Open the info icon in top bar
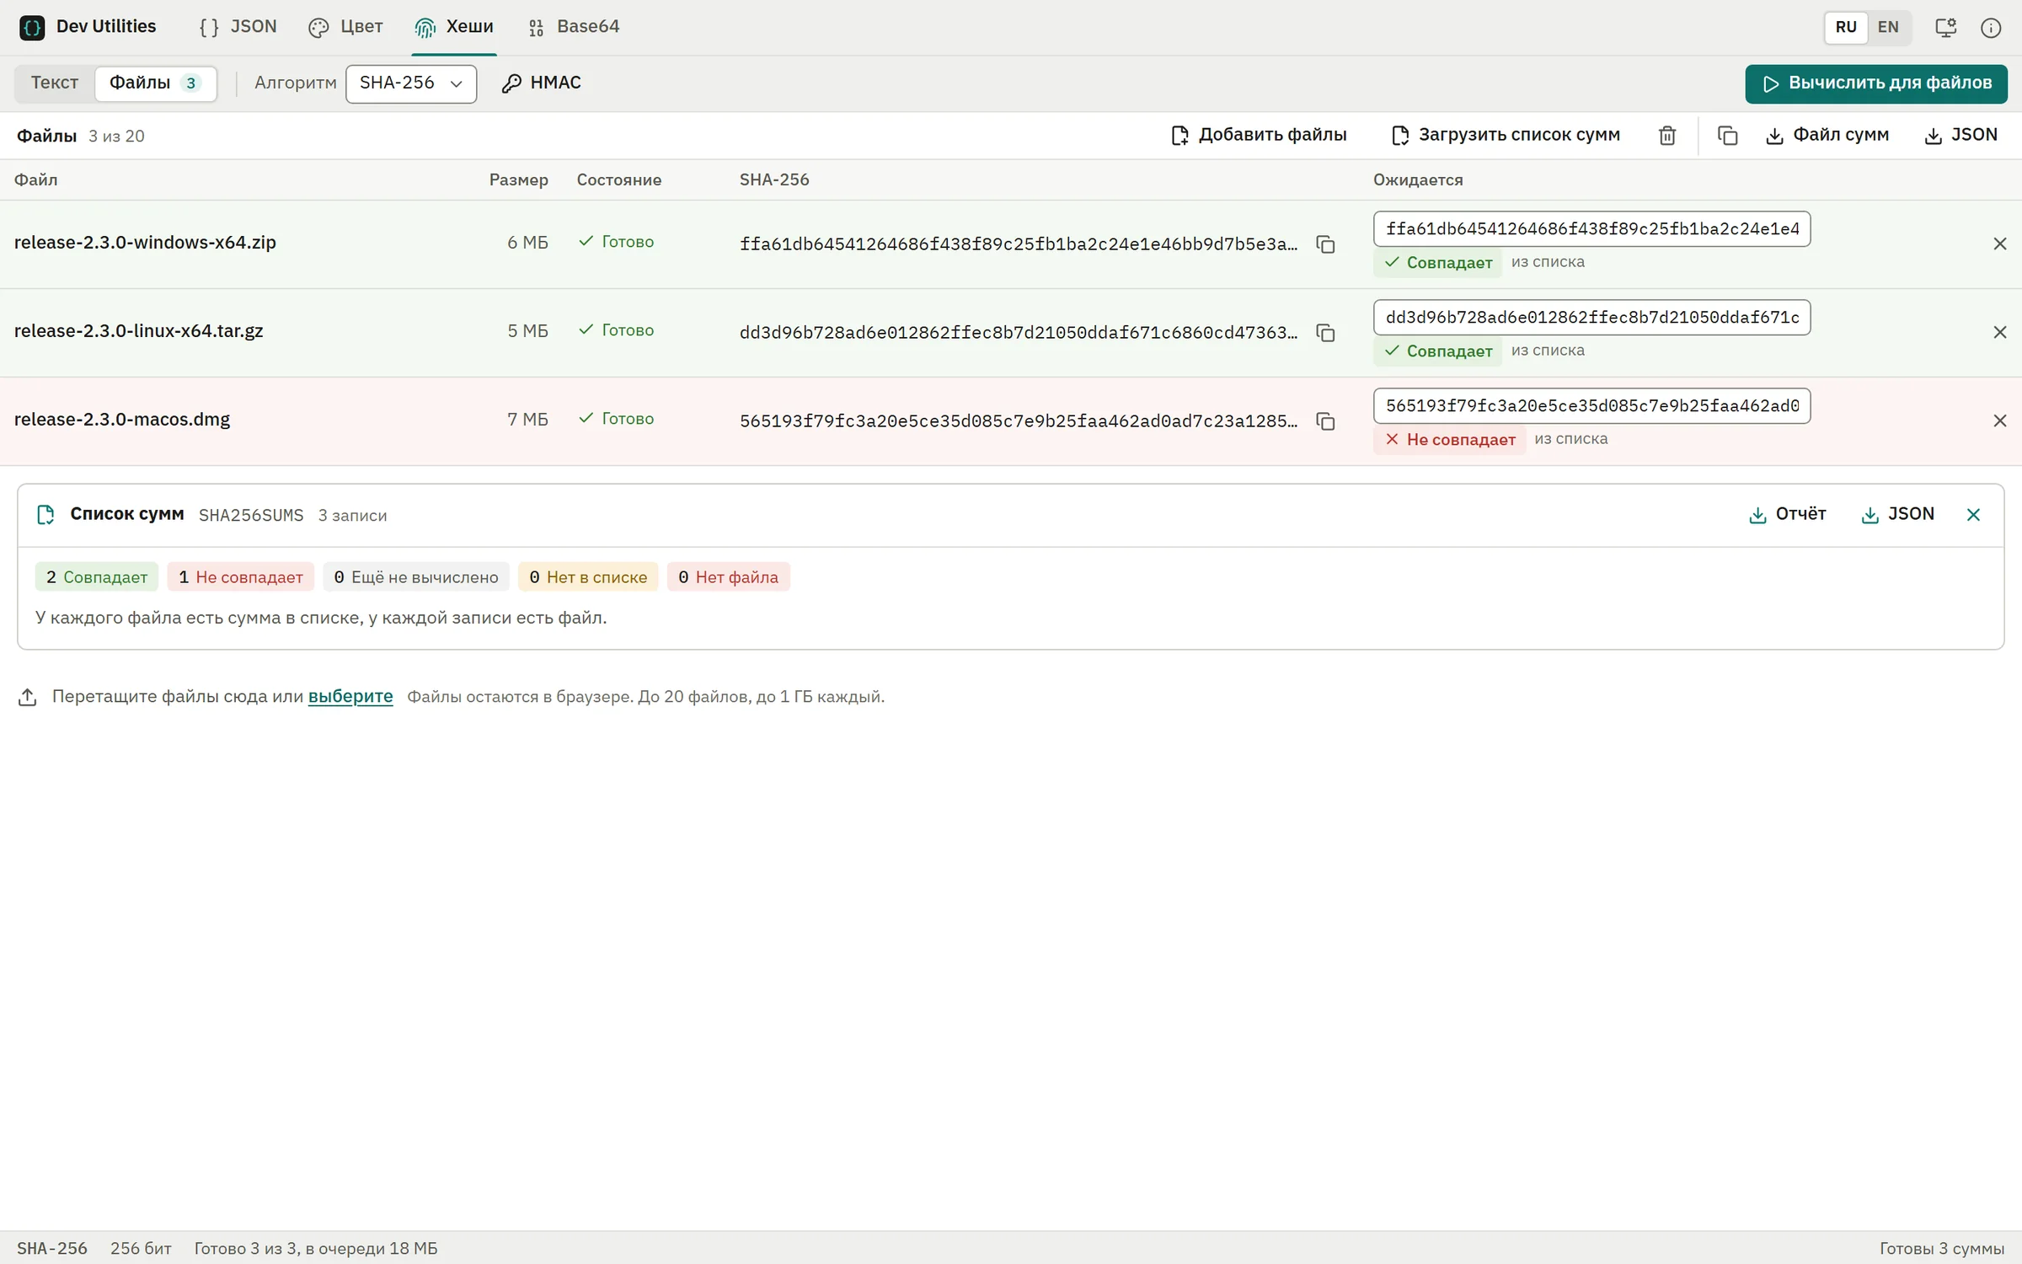The height and width of the screenshot is (1264, 2022). coord(1991,28)
